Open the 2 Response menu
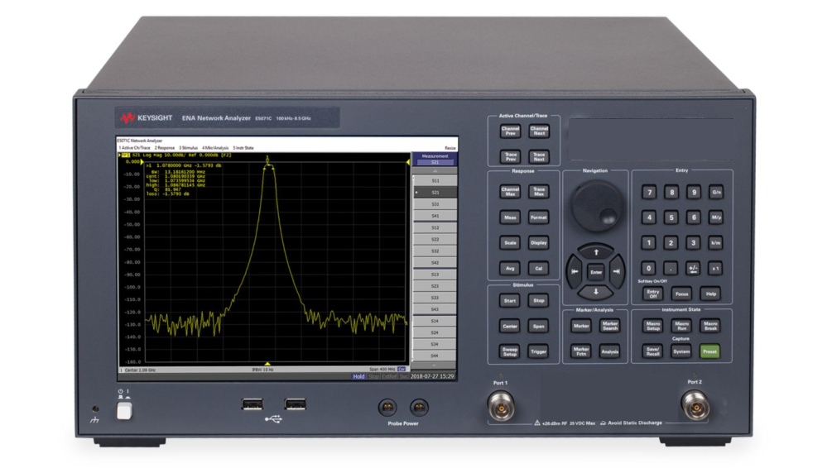The width and height of the screenshot is (832, 468). (x=165, y=148)
